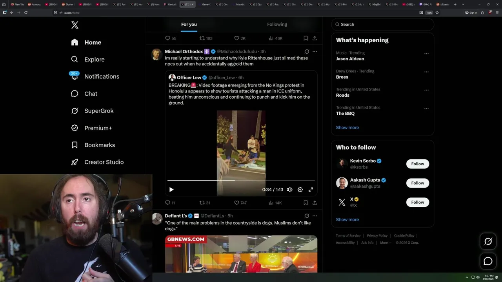The image size is (502, 282).
Task: Open the GB News video thumbnail
Action: [241, 254]
